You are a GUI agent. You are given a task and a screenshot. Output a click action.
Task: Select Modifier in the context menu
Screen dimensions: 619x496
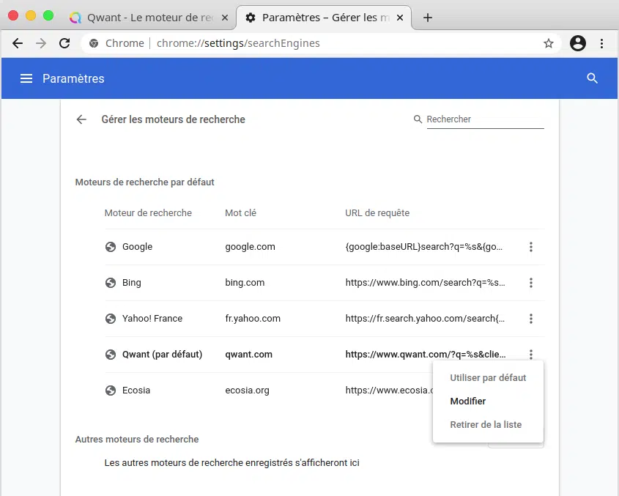488,401
